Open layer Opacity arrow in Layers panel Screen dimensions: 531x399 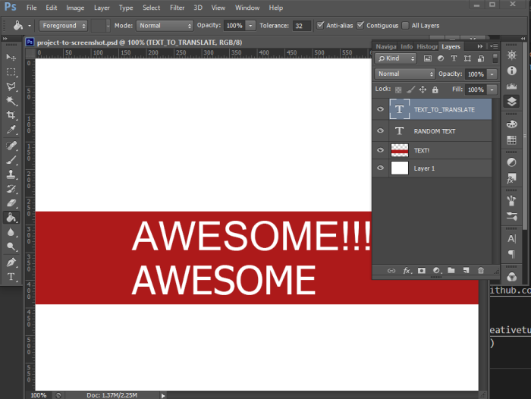click(492, 74)
